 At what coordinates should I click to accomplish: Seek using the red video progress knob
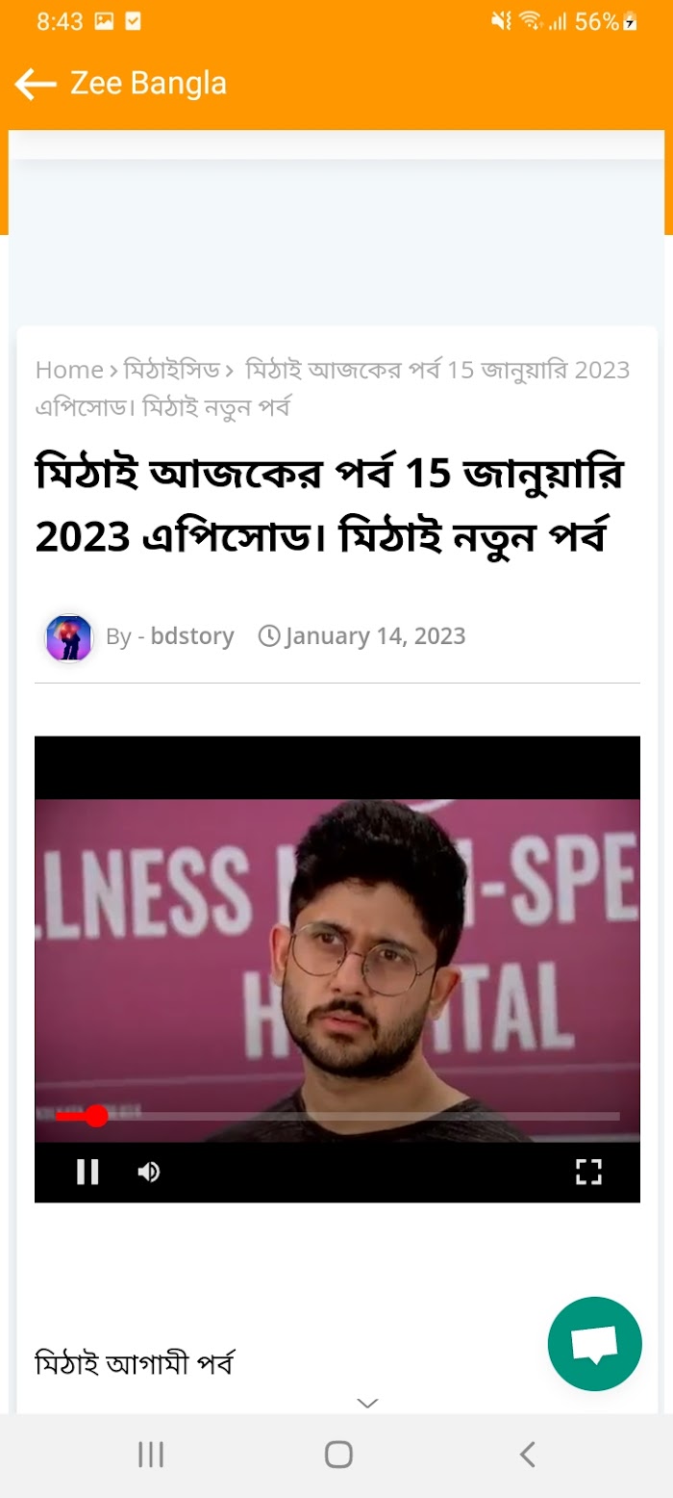(96, 1116)
